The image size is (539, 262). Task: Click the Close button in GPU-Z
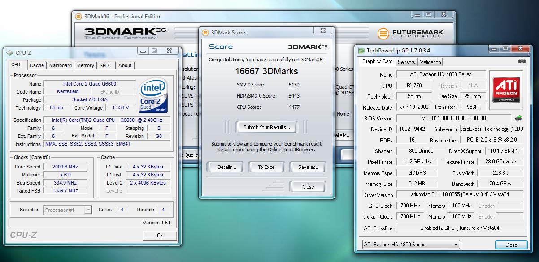click(x=511, y=245)
